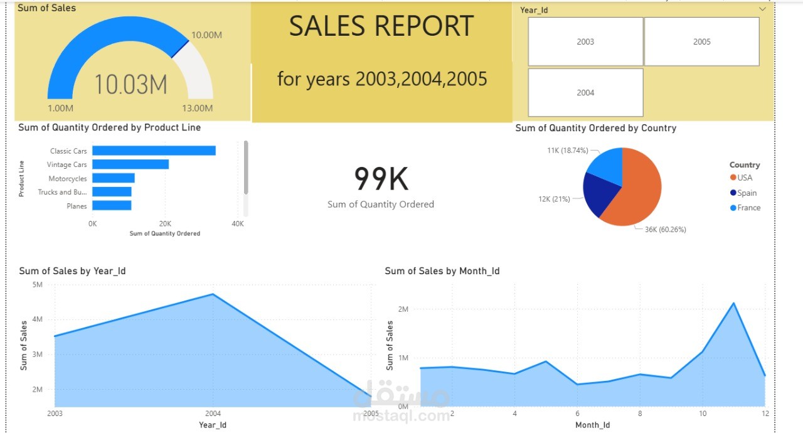This screenshot has height=433, width=803.
Task: Click the mostaql.com watermark link
Action: (x=400, y=415)
